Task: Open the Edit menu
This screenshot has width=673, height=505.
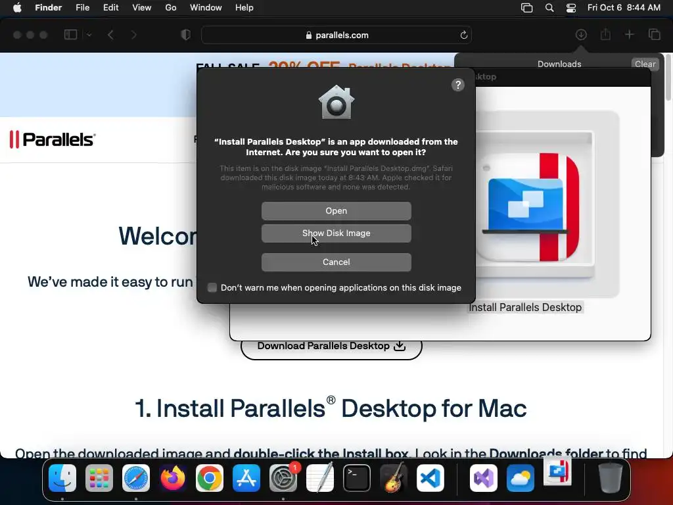Action: (110, 8)
